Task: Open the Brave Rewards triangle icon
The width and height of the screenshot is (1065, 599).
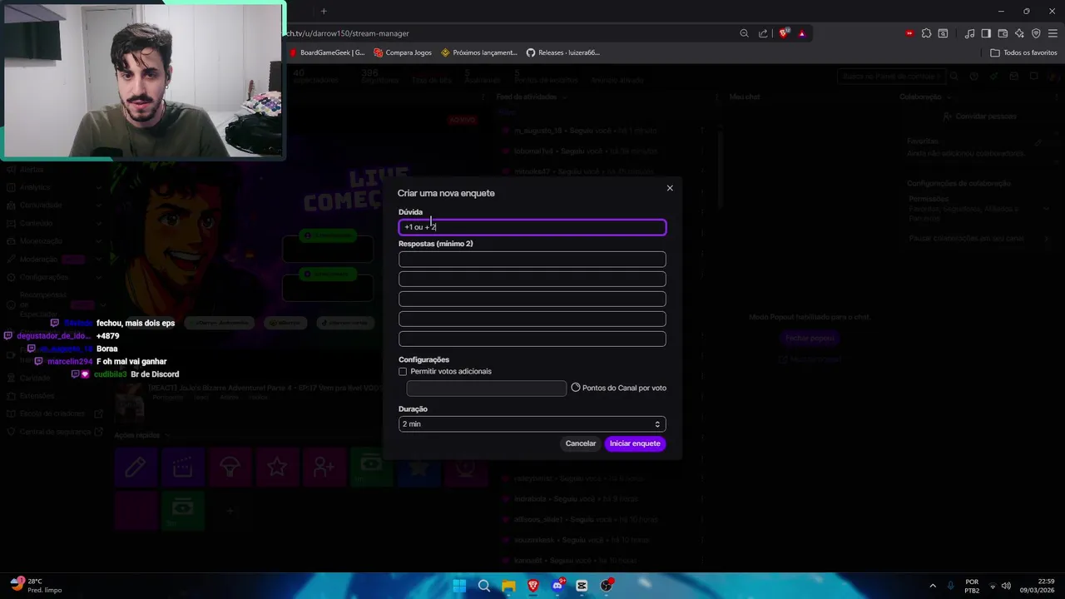Action: [802, 33]
